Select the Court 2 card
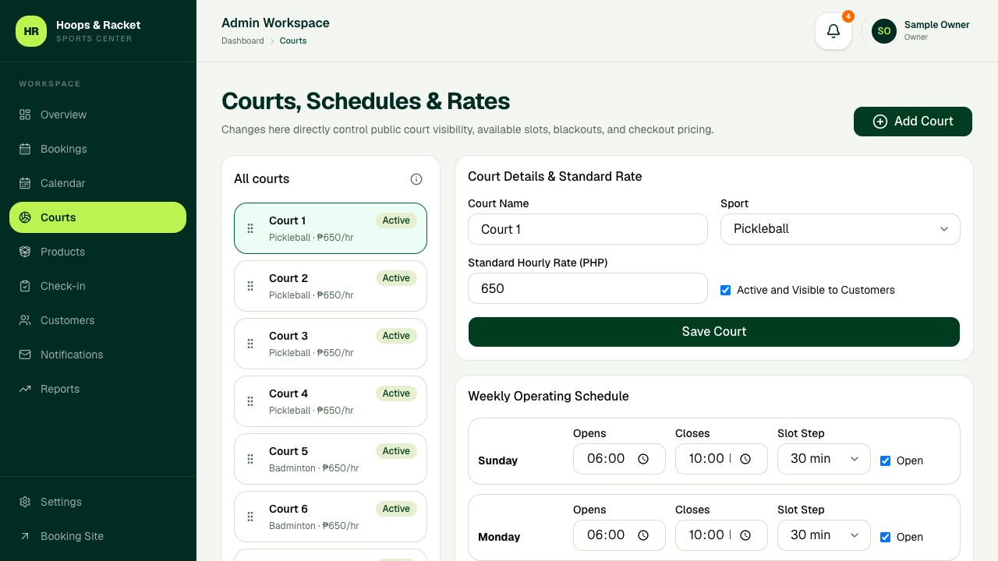 (331, 286)
